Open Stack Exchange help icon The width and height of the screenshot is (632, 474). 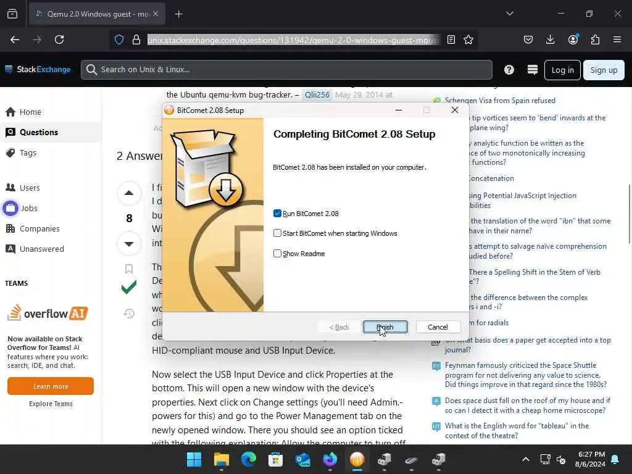point(509,70)
